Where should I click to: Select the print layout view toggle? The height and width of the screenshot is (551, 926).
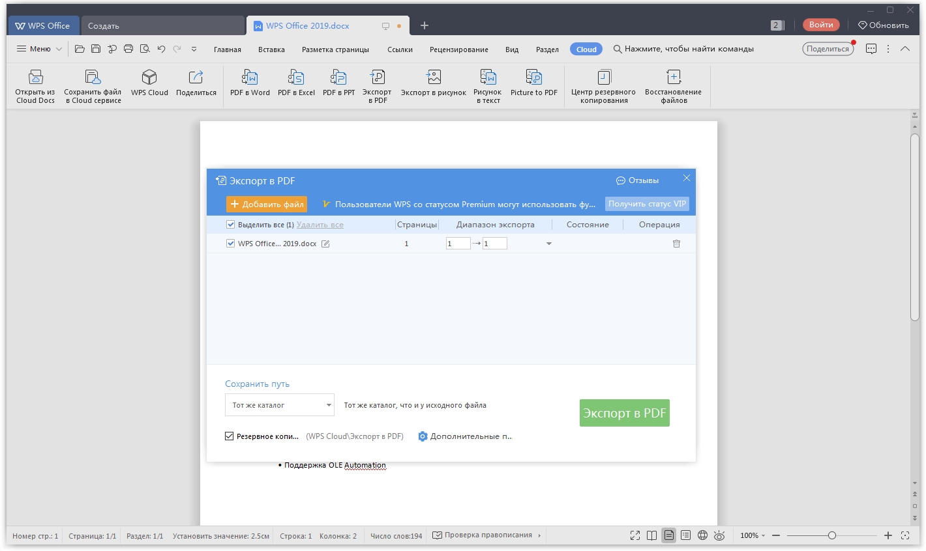point(668,535)
